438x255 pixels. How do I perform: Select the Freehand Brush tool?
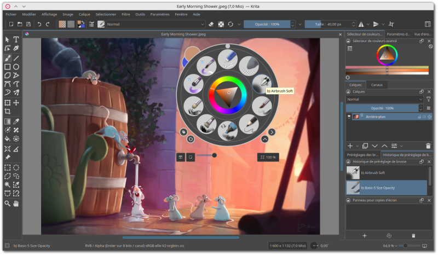click(x=8, y=58)
